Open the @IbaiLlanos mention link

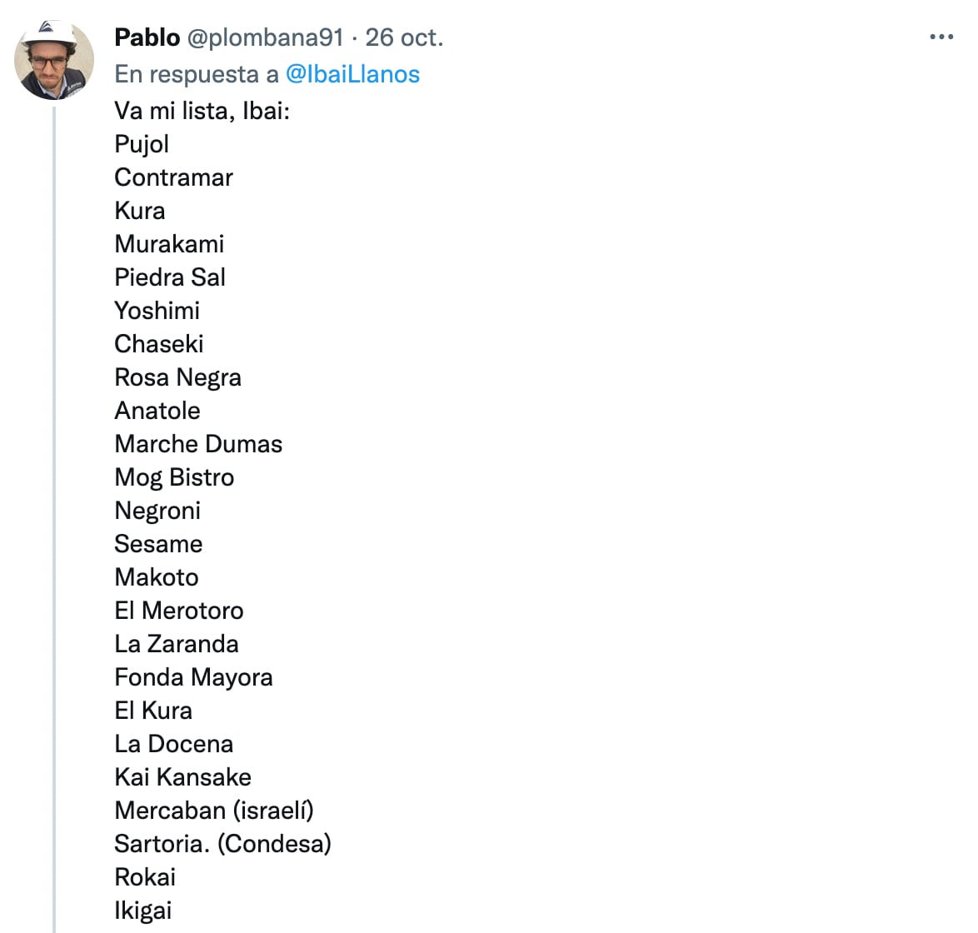tap(352, 74)
